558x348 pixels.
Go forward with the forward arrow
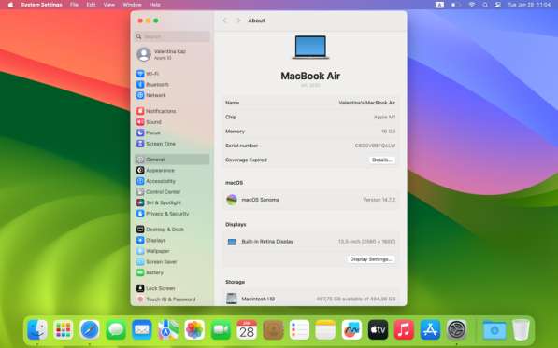click(x=238, y=21)
